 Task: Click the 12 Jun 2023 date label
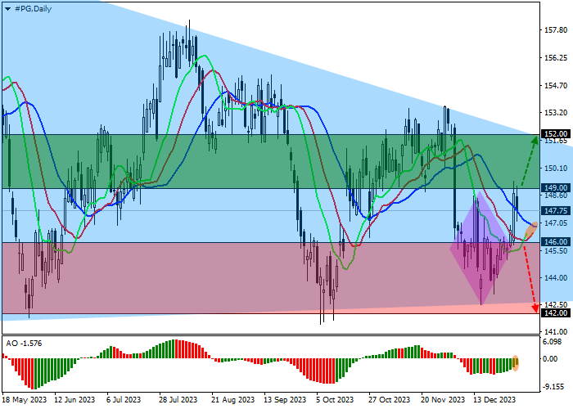(74, 399)
